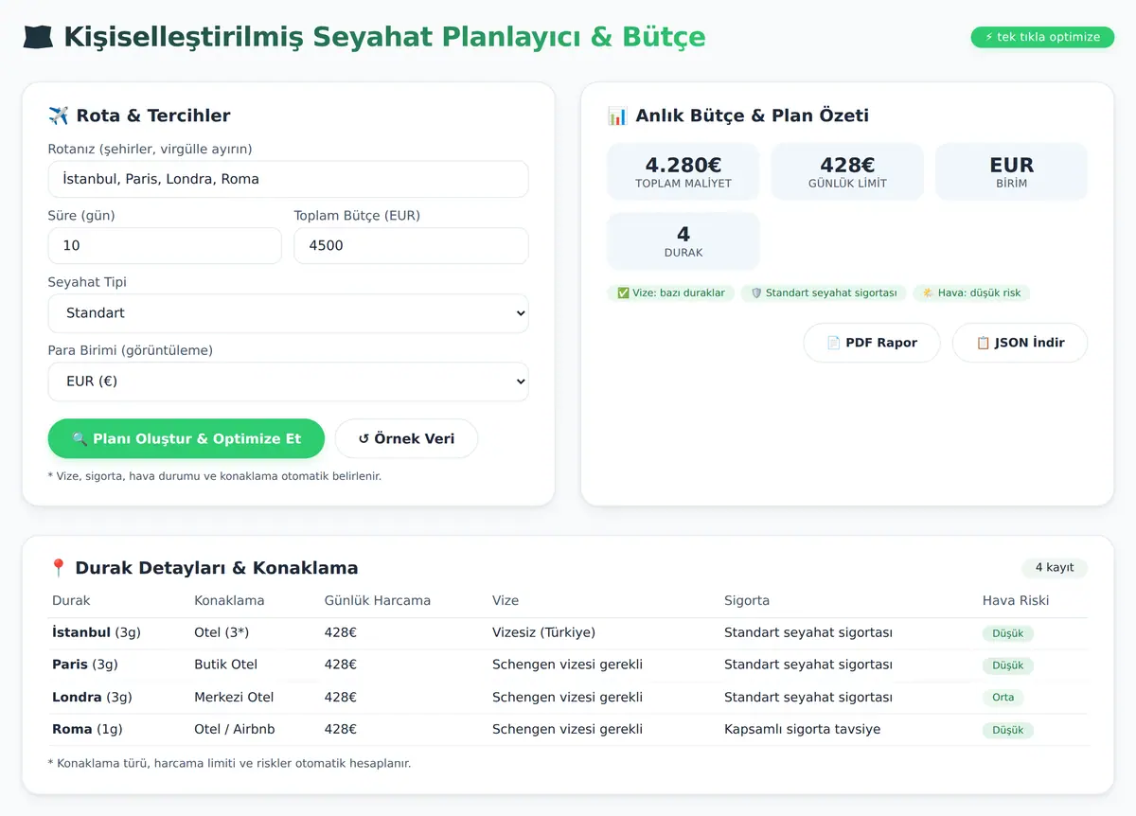This screenshot has height=816, width=1136.
Task: Click the 'Düşük' risk badge in Roma row
Action: 1008,731
